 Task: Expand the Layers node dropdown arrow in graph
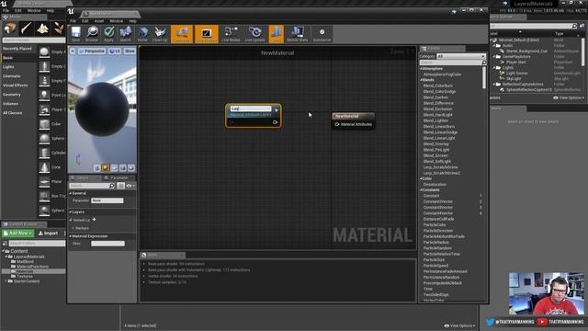coord(277,110)
